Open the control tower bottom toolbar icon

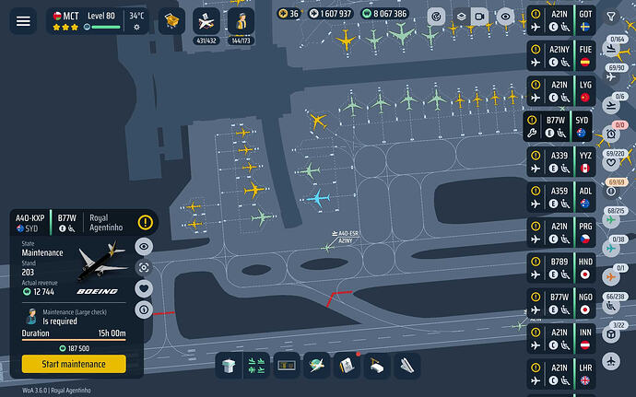(229, 366)
